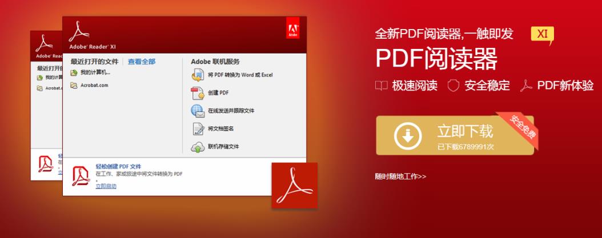Select Acrobat.com in front window recent files
Viewport: 602px width, 238px height.
(x=94, y=85)
